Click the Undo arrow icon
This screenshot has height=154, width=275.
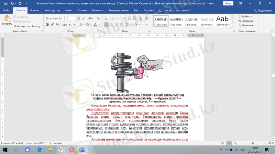11,3
